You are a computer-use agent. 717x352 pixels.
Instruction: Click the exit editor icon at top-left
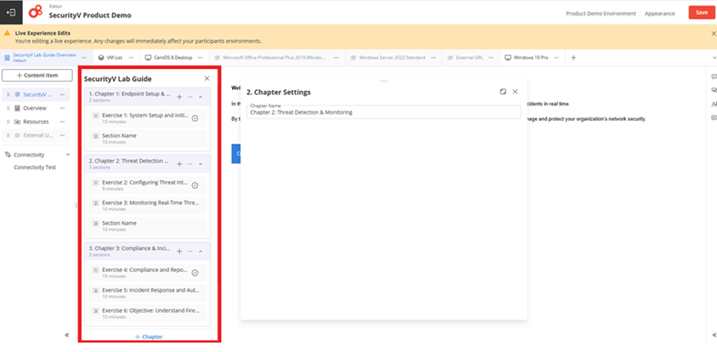tap(11, 13)
